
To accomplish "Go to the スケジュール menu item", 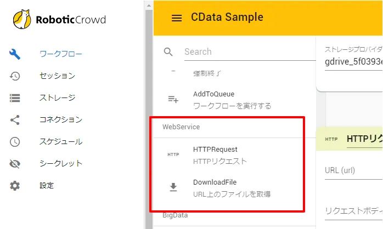I will pyautogui.click(x=60, y=141).
